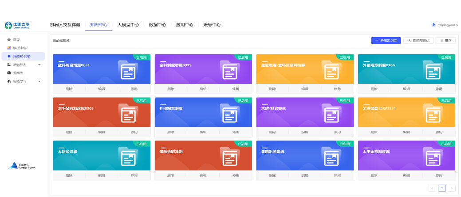The image size is (461, 197).
Task: Click the China Taiping logo
Action: [x=17, y=26]
